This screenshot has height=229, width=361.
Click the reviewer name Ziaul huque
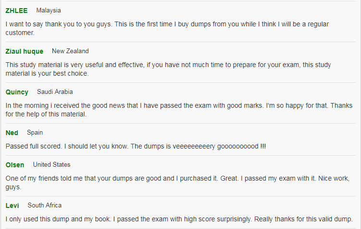pos(25,51)
